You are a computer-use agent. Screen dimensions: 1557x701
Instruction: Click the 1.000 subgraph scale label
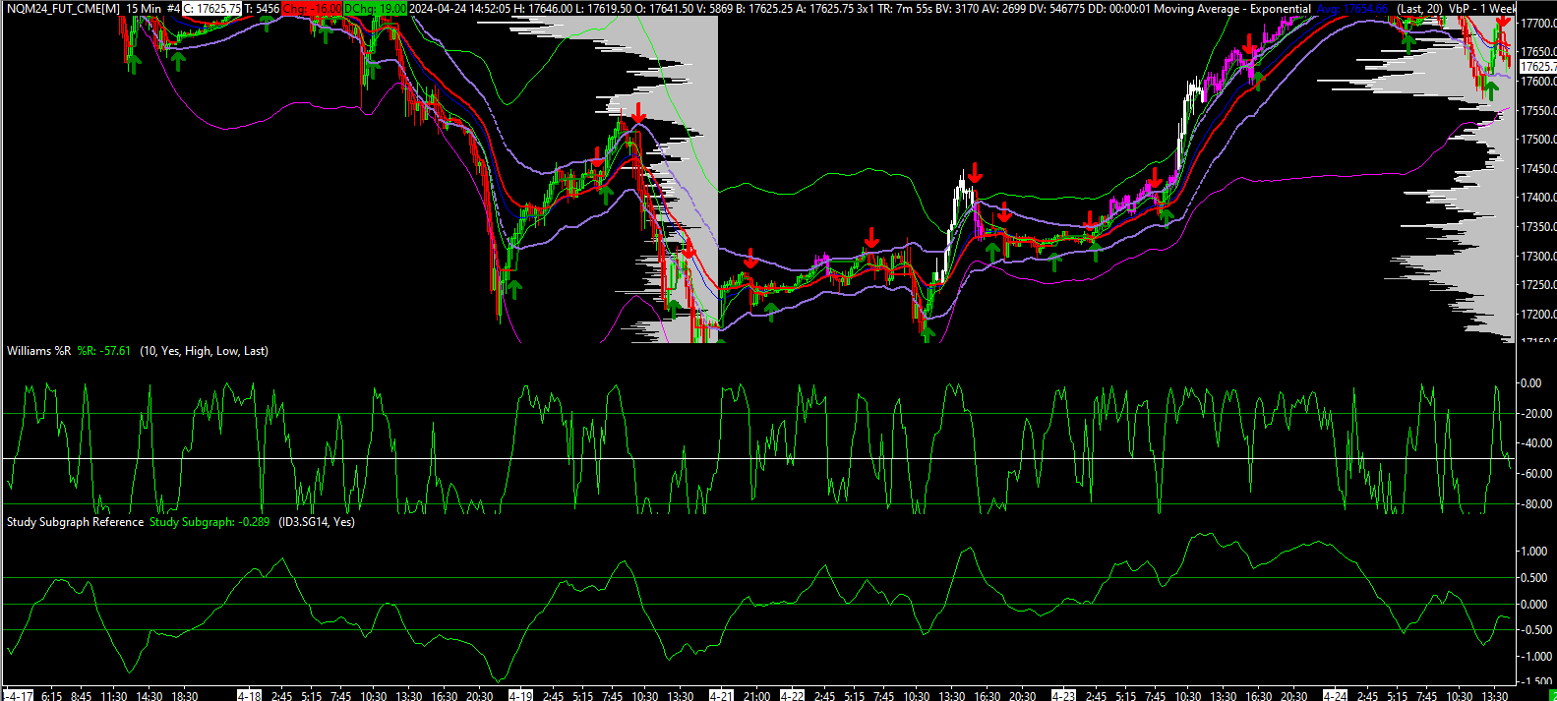1534,552
